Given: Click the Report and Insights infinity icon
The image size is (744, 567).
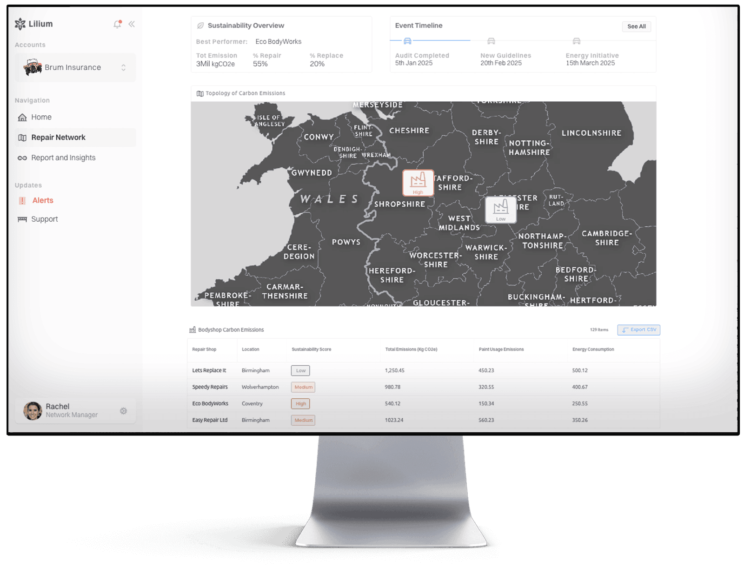Looking at the screenshot, I should tap(22, 158).
